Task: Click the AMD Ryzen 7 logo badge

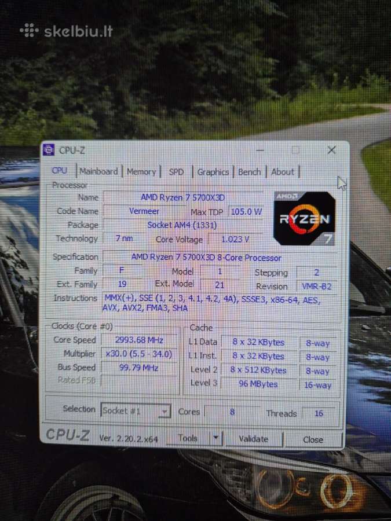Action: pyautogui.click(x=304, y=218)
